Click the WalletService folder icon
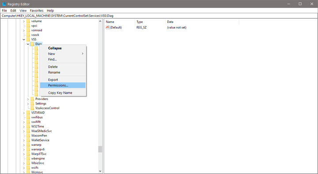The height and width of the screenshot is (174, 318). pos(28,140)
